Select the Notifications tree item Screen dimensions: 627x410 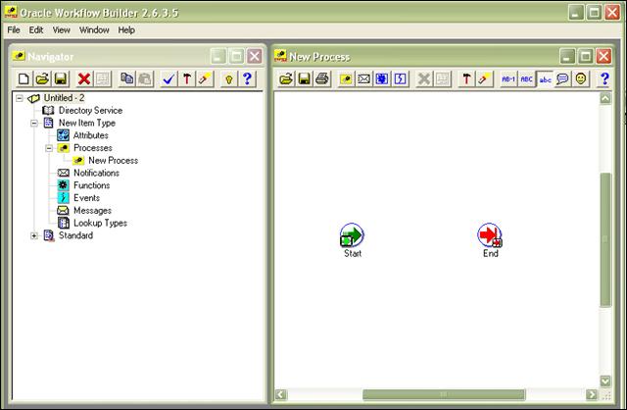[x=96, y=173]
